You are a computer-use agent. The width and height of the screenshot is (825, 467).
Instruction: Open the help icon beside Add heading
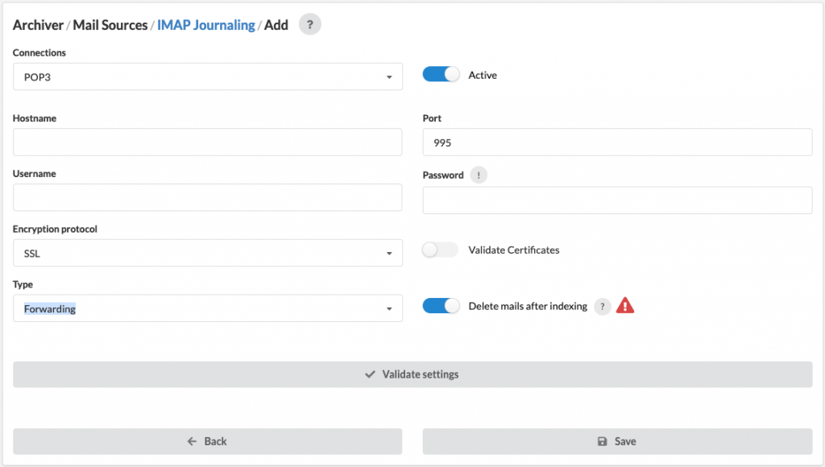[x=310, y=24]
